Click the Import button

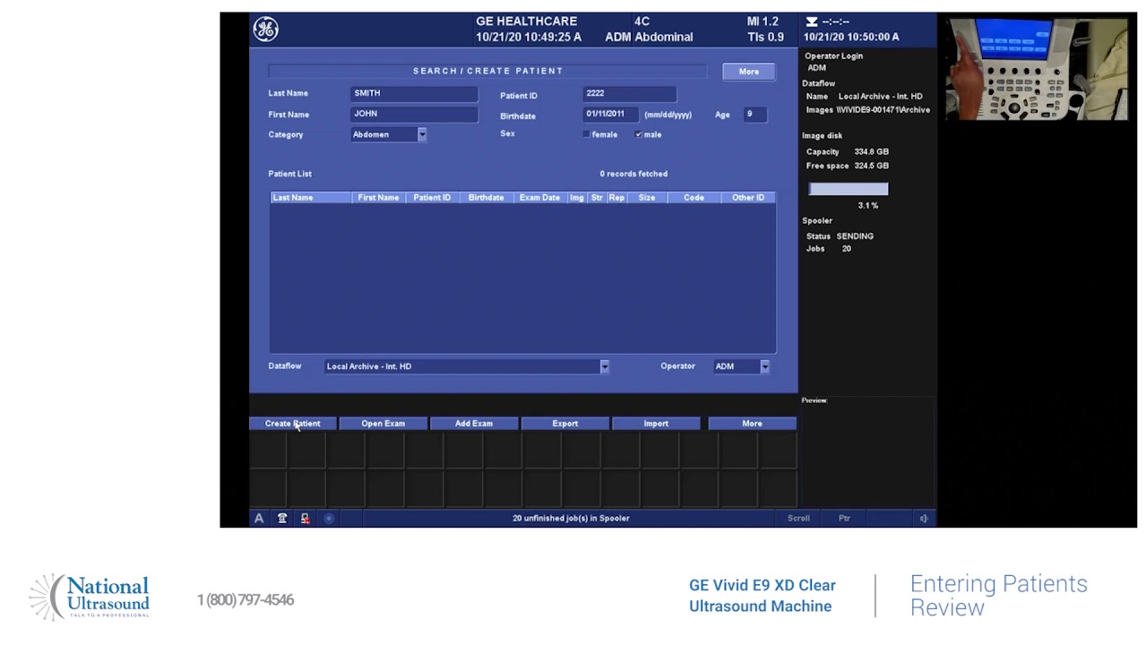[656, 424]
